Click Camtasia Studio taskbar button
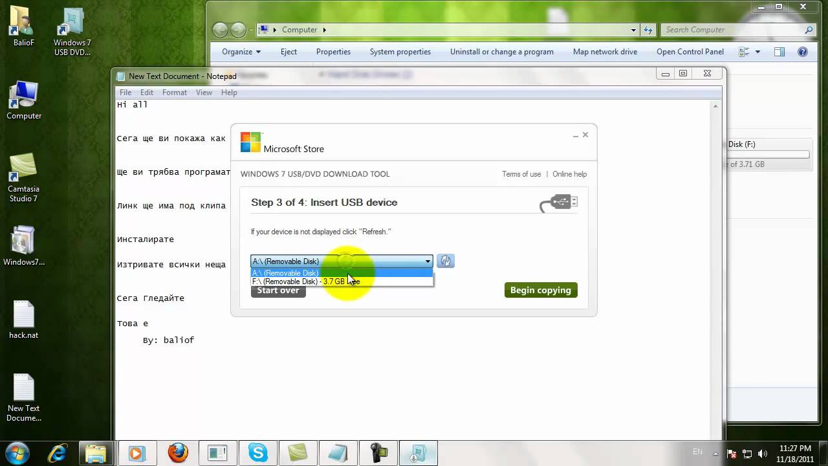The width and height of the screenshot is (828, 466). coord(298,452)
